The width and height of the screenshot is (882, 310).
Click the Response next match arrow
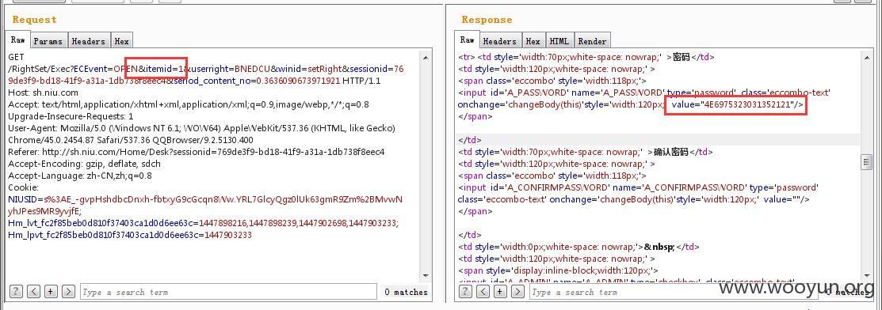(x=518, y=292)
